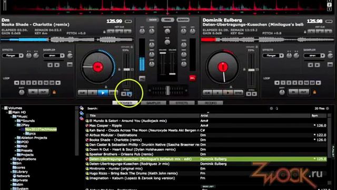This screenshot has width=337, height=190.
Task: Toggle left channel PFL headphone button
Action: 142,79
